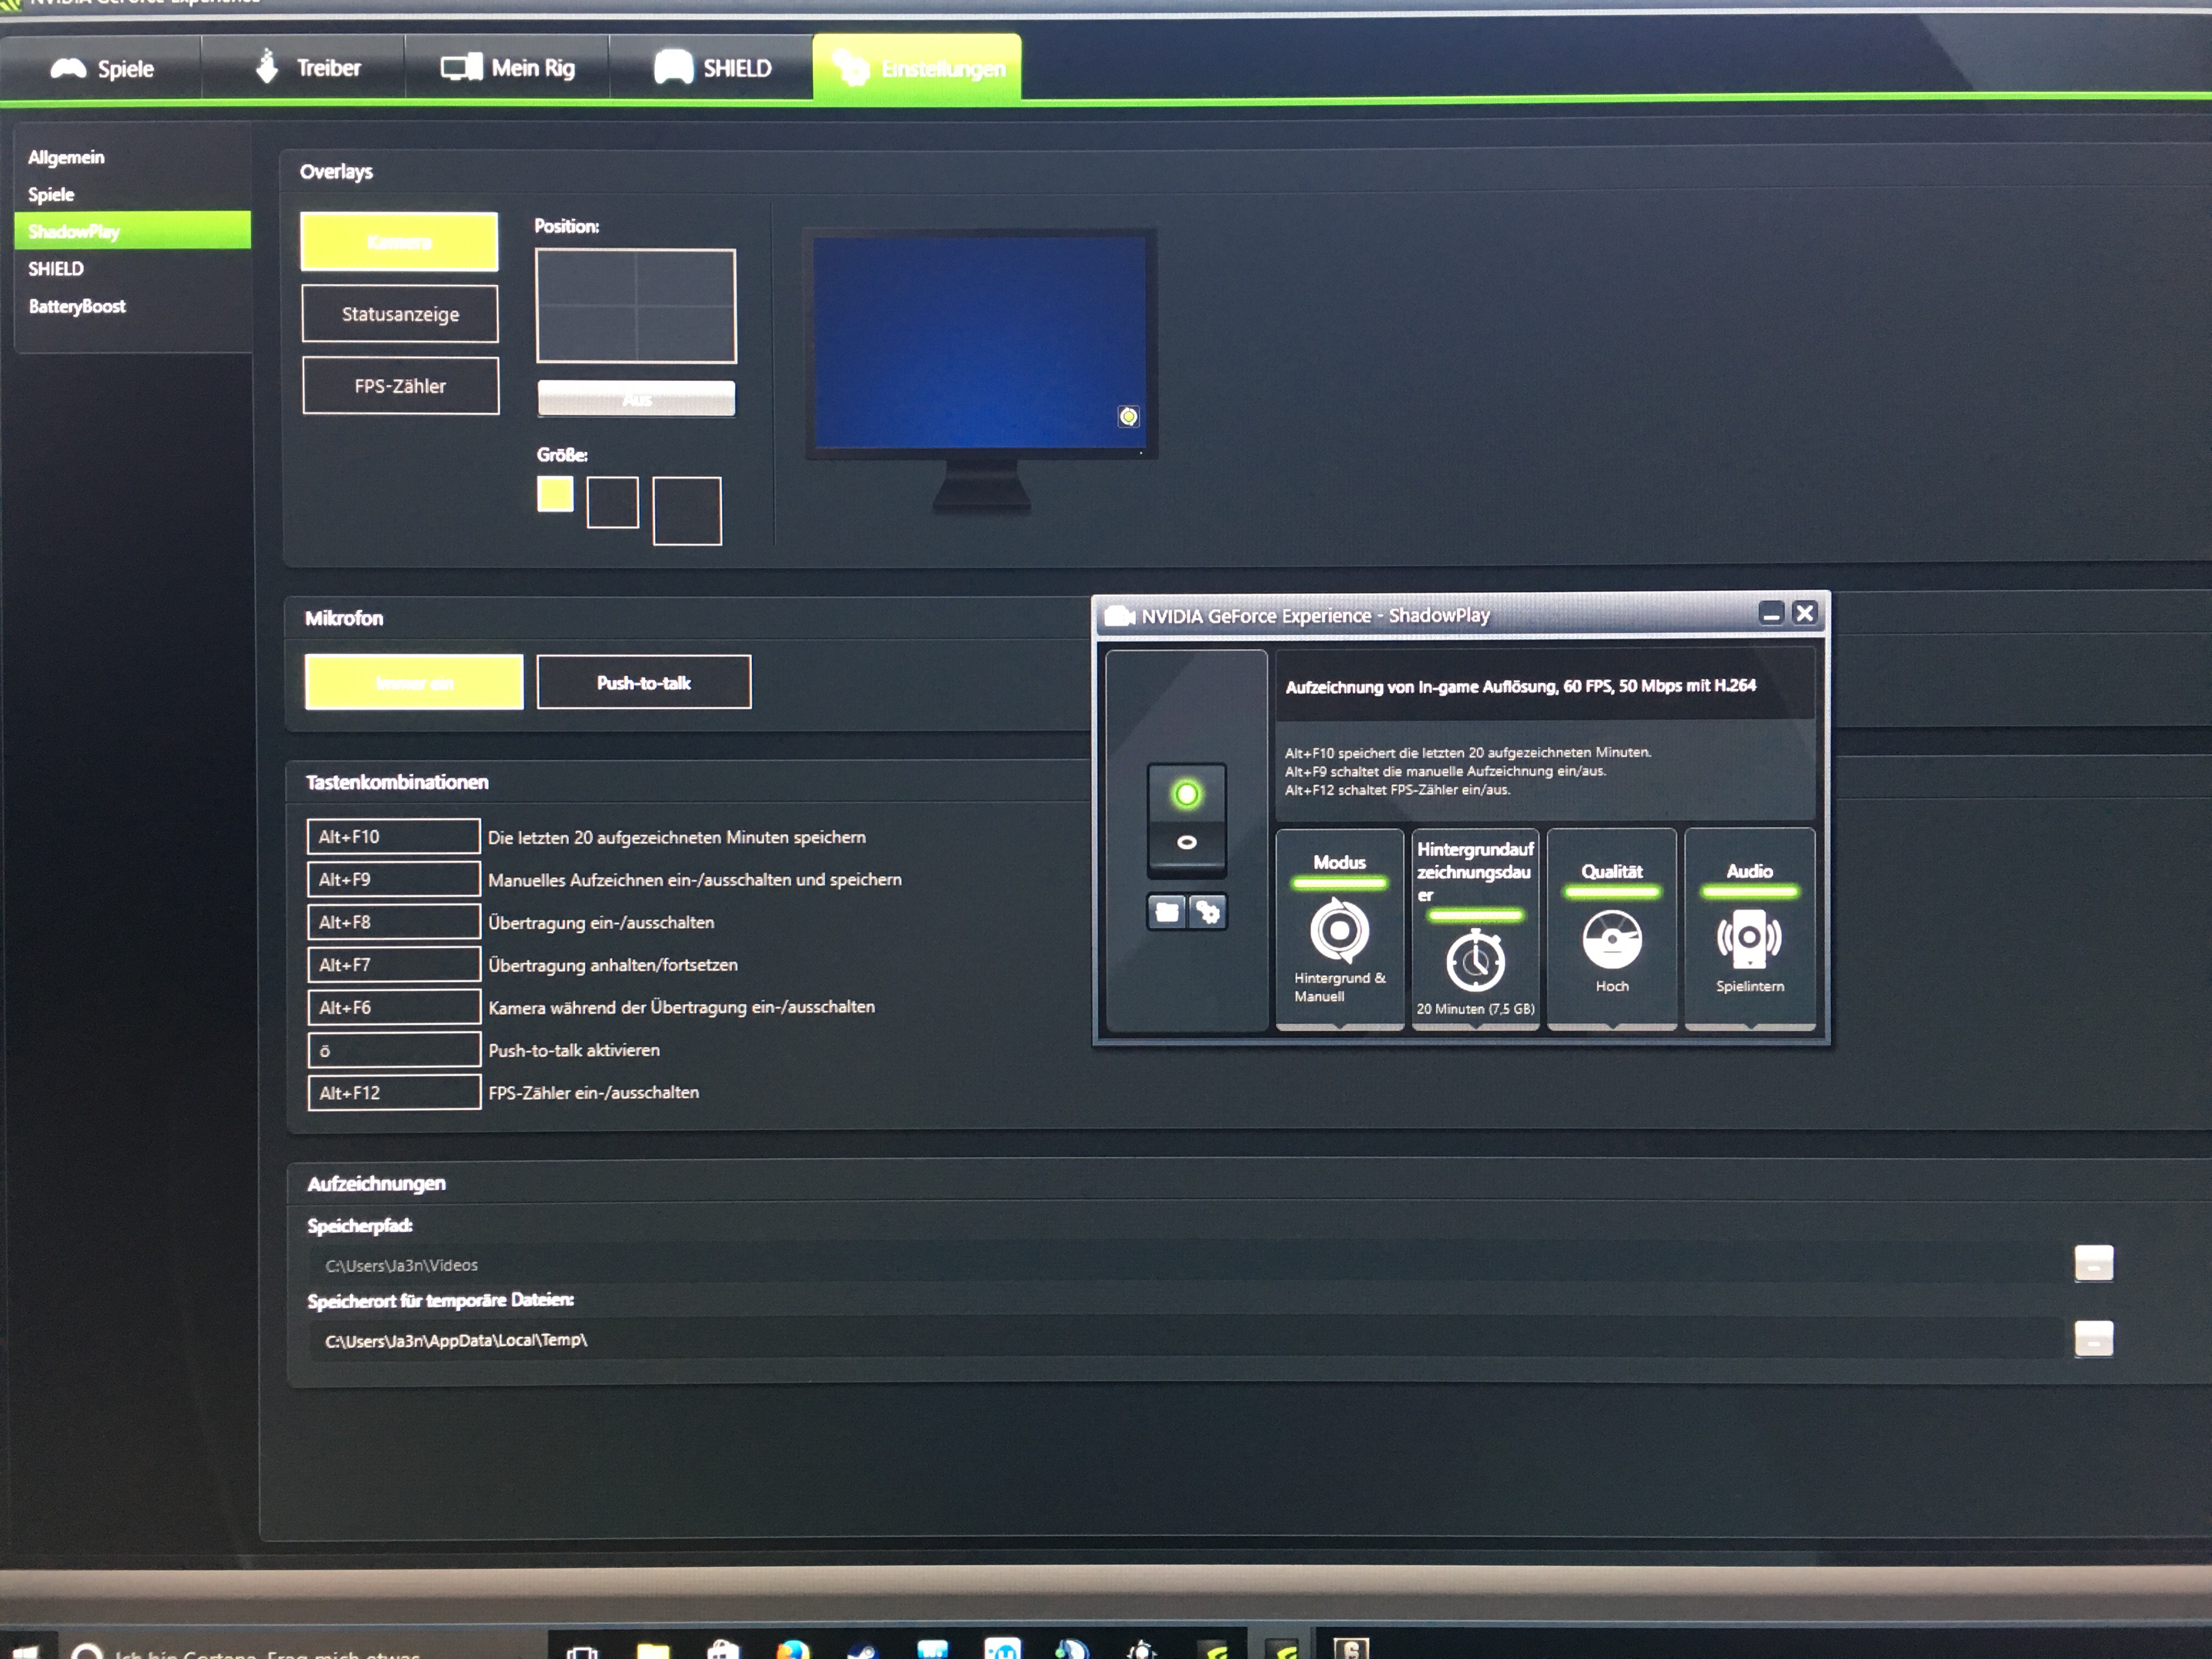Open the BatteryBoost settings section

[77, 306]
